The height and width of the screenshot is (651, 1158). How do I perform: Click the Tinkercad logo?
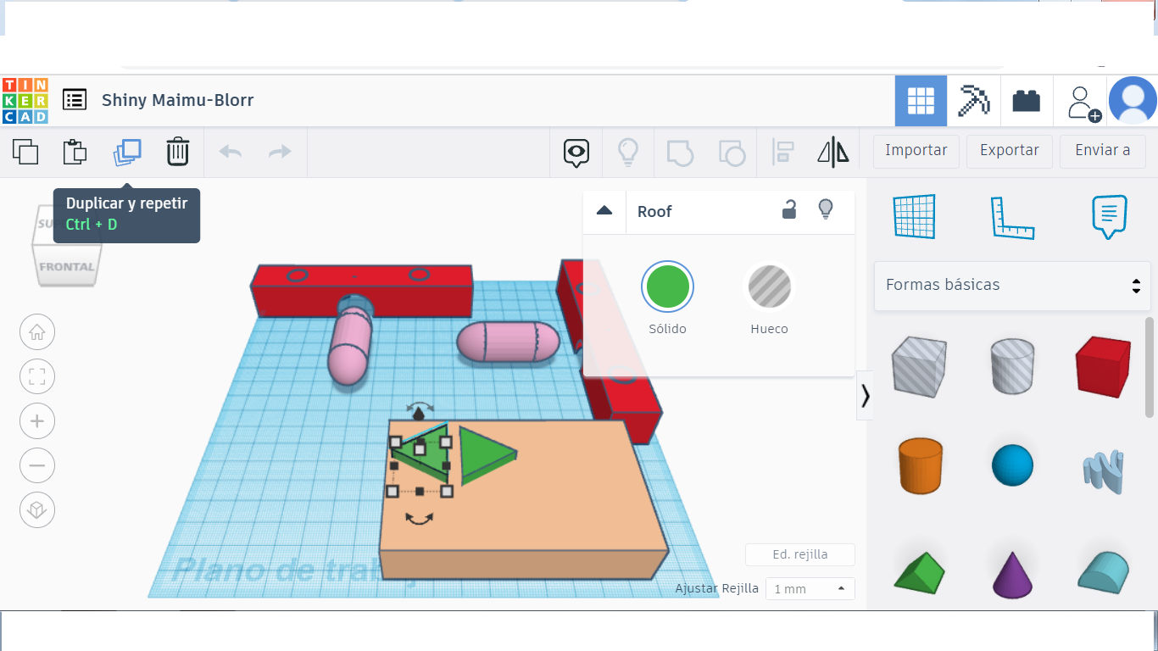25,101
